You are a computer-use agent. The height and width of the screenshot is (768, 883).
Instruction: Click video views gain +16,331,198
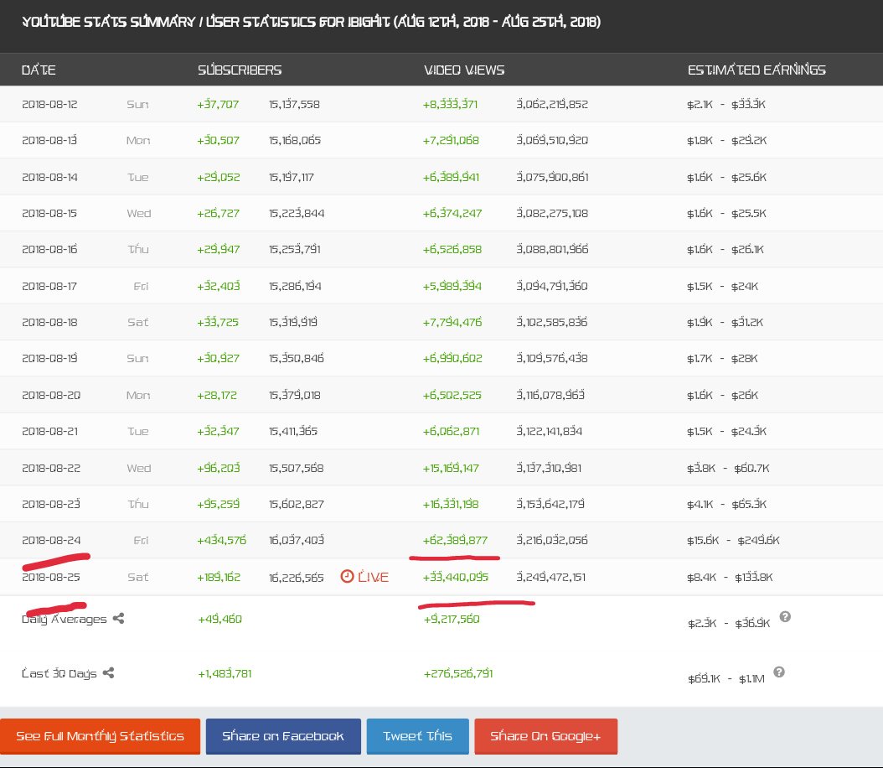[451, 504]
